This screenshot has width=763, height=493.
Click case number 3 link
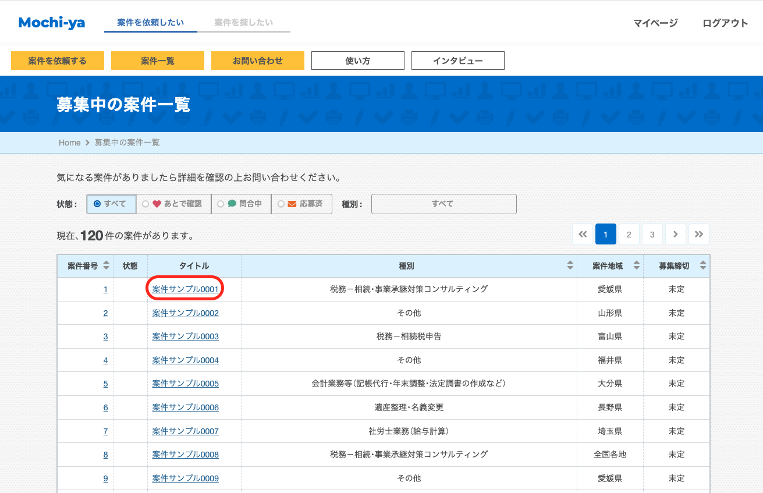coord(105,336)
